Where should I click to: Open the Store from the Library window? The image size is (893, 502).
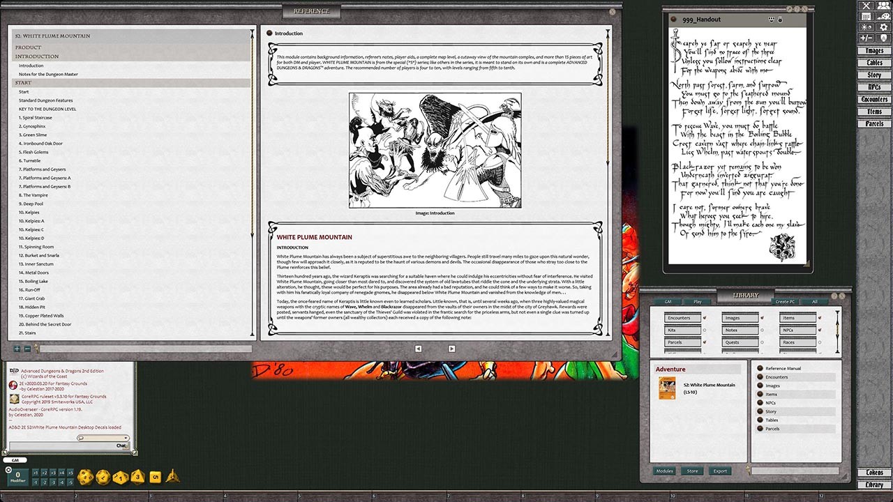tap(692, 471)
